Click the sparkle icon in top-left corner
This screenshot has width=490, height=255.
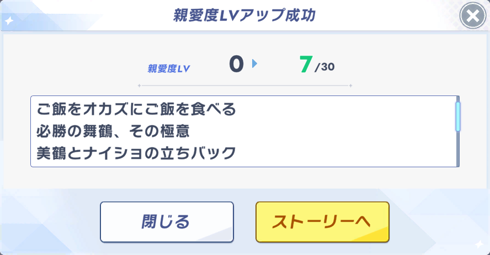tap(9, 22)
